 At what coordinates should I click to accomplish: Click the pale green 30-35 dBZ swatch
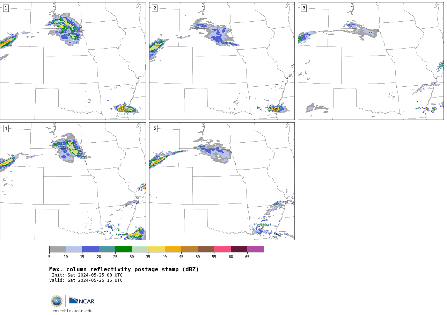(140, 249)
